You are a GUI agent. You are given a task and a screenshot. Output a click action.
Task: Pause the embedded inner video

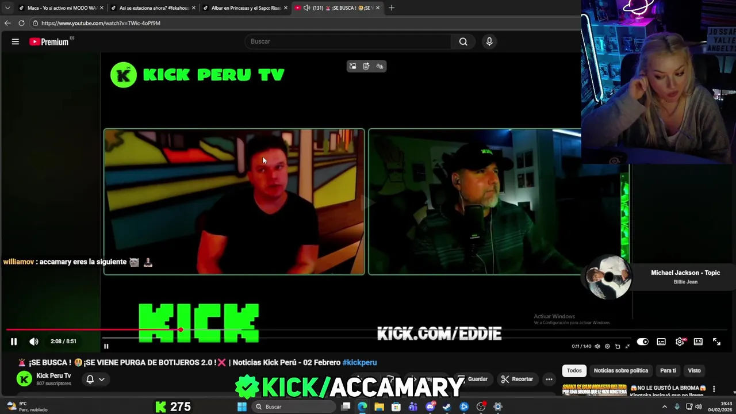coord(106,346)
